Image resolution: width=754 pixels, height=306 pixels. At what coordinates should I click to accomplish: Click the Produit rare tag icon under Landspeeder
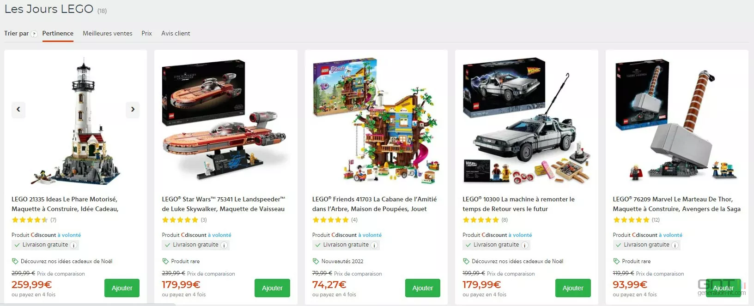165,261
